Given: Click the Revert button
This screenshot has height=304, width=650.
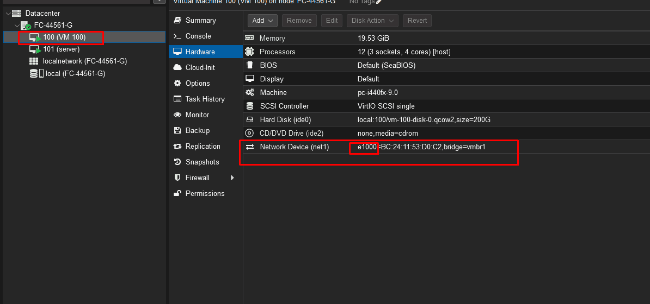Looking at the screenshot, I should coord(418,20).
